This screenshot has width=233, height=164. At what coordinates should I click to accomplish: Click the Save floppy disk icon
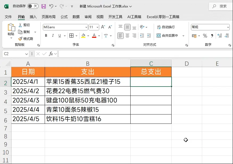44,6
